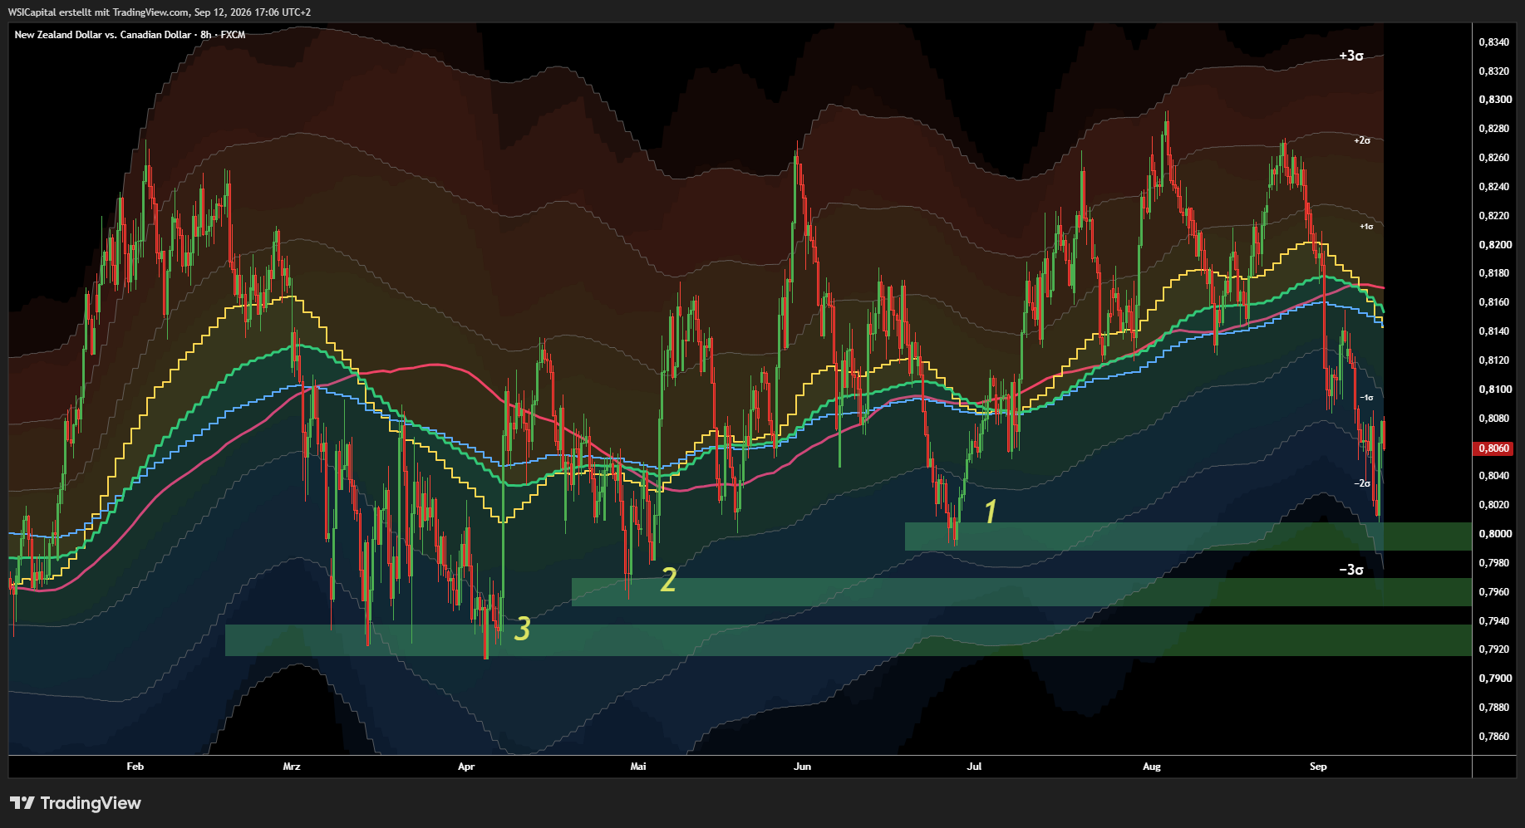Click the yellow annotation number 3
Image resolution: width=1525 pixels, height=828 pixels.
point(522,630)
